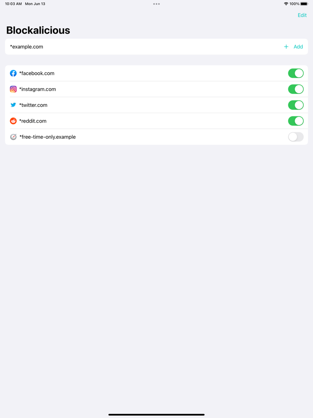
Task: Select the *reddit.com list row
Action: click(x=134, y=121)
